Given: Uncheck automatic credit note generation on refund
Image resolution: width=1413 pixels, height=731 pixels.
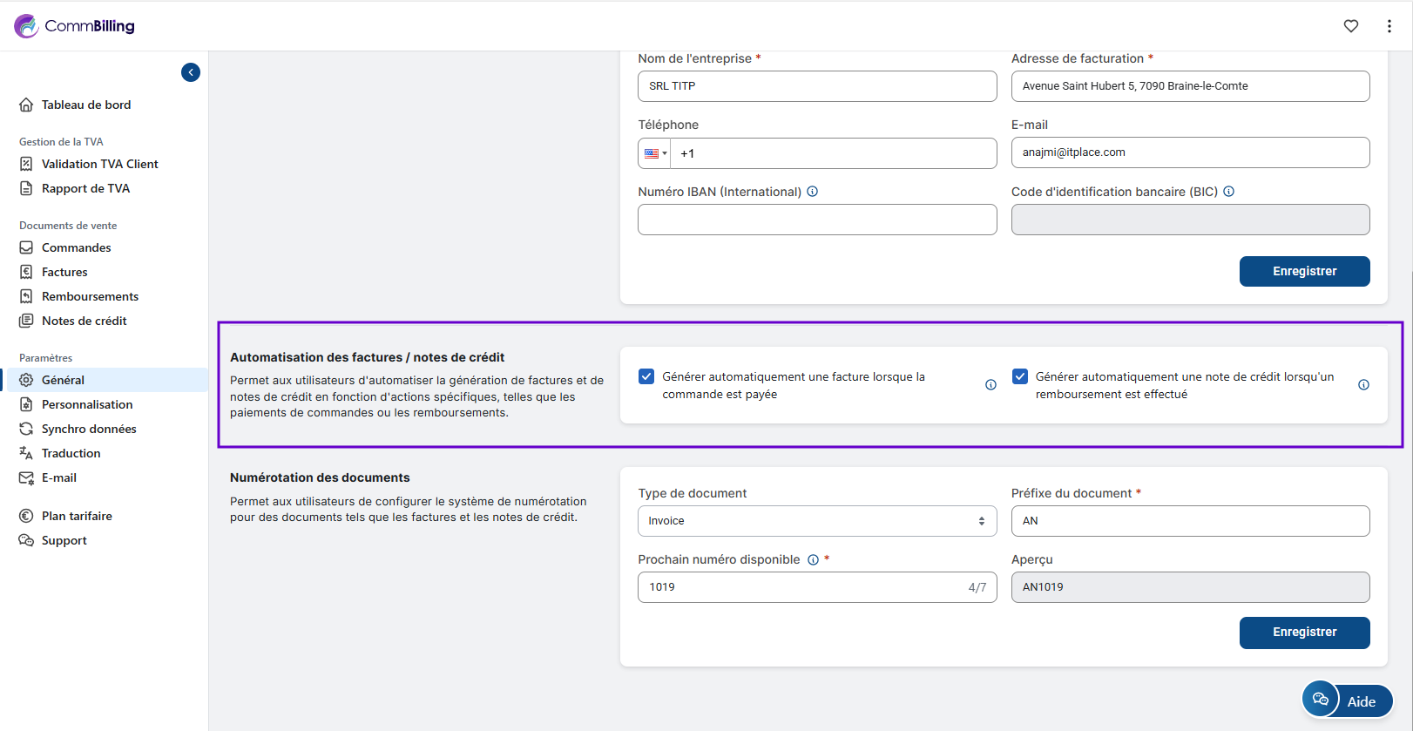Looking at the screenshot, I should click(x=1020, y=376).
